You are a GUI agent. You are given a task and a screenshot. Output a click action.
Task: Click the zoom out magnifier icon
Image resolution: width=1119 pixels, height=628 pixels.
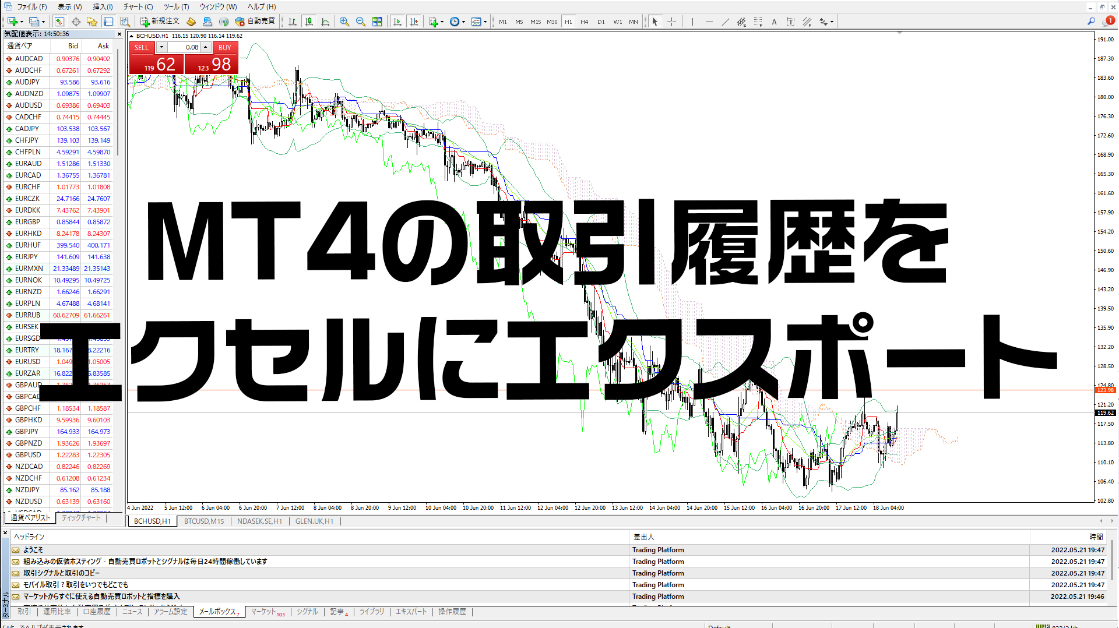(361, 22)
